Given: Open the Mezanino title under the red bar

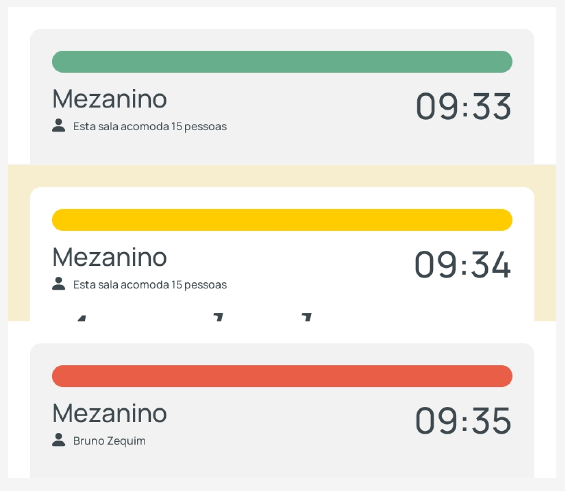Looking at the screenshot, I should tap(110, 413).
